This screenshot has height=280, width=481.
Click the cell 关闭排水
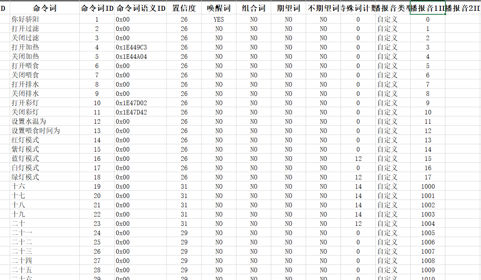45,94
